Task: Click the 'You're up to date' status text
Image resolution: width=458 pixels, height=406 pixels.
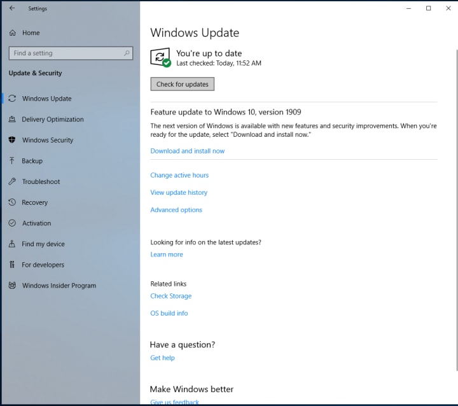Action: click(209, 53)
